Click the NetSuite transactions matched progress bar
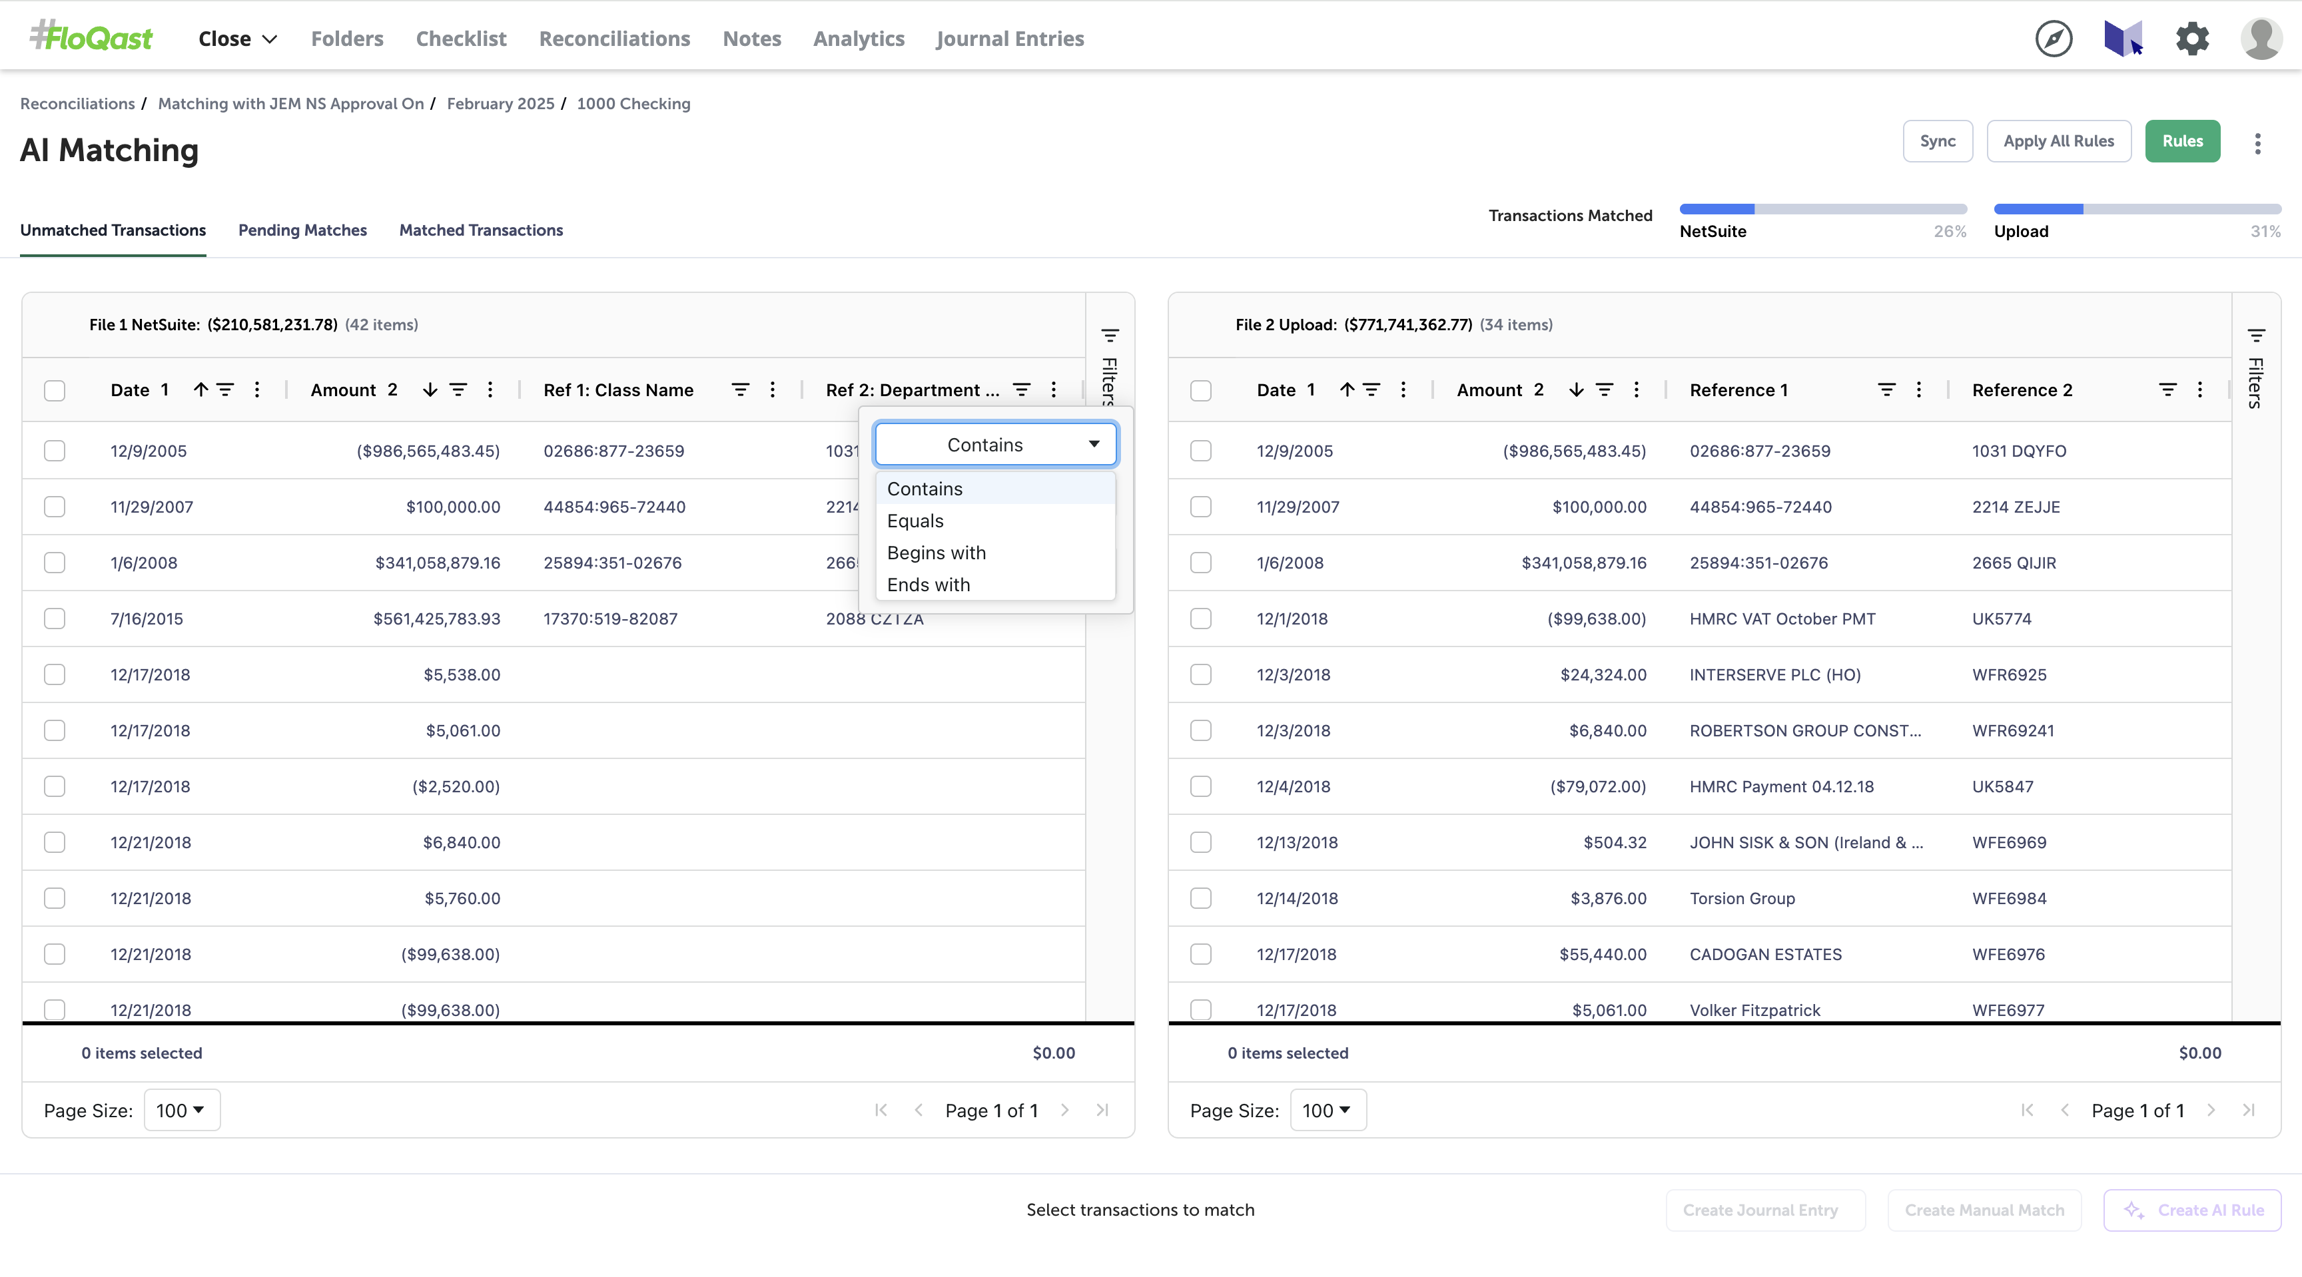Screen dimensions: 2302x1277 1822,209
